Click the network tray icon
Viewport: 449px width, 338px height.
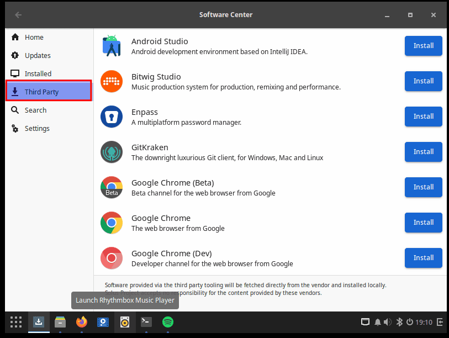pos(365,322)
